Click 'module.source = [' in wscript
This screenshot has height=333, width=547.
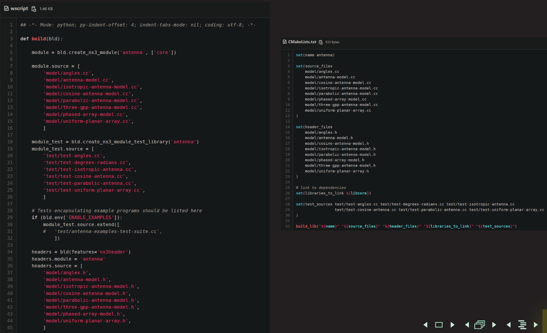pyautogui.click(x=56, y=66)
